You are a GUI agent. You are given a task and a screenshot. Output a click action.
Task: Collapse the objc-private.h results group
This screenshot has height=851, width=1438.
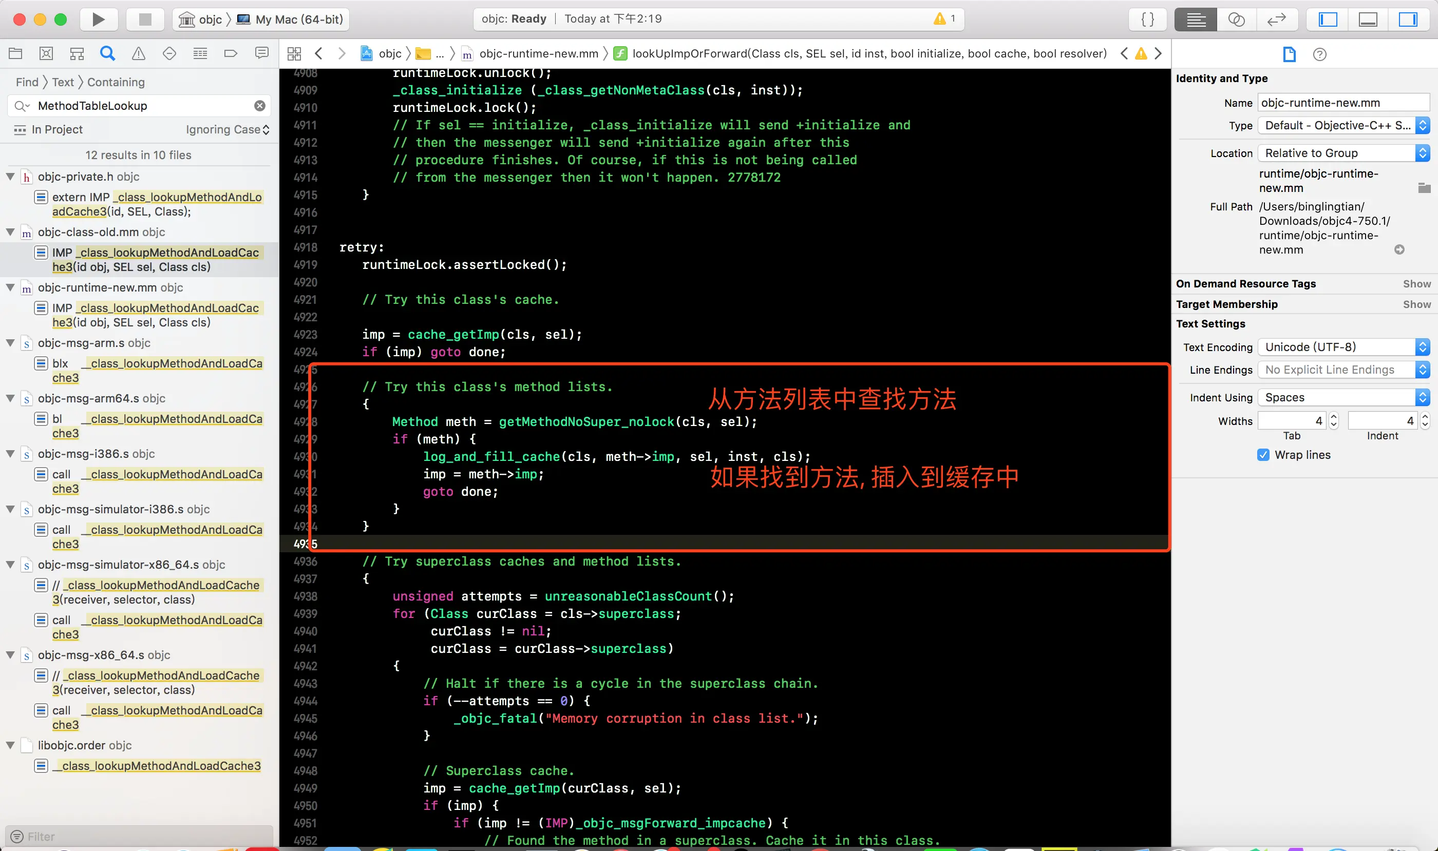(10, 177)
